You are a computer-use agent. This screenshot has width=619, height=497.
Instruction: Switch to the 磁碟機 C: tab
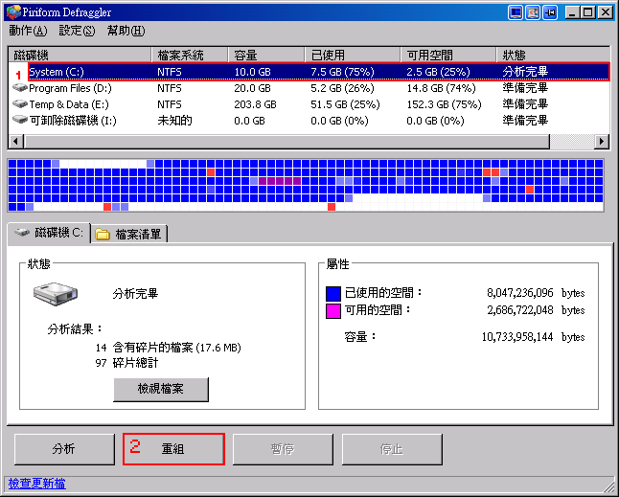[x=49, y=233]
